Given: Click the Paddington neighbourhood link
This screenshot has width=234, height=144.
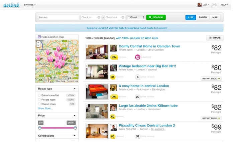Looking at the screenshot, I should click(x=158, y=90).
